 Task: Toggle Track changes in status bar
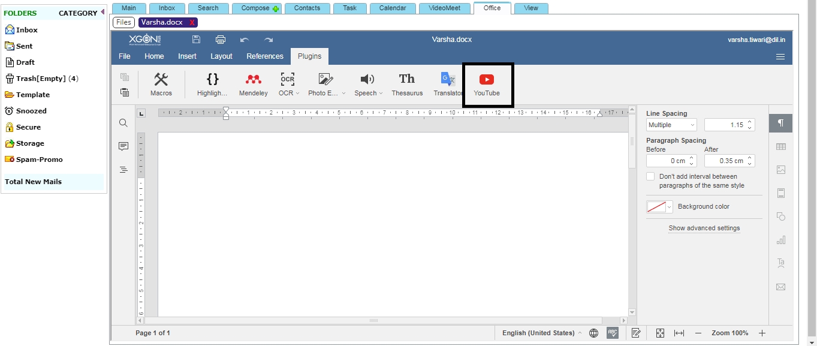637,333
